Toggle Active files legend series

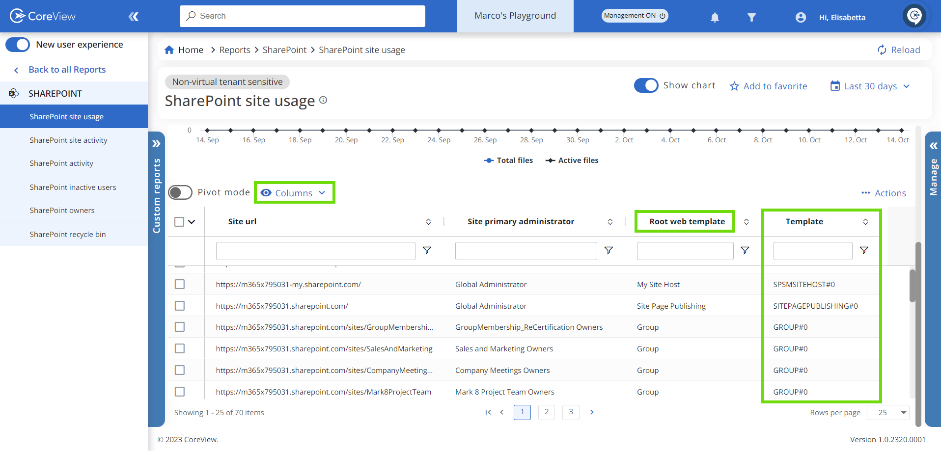coord(572,160)
